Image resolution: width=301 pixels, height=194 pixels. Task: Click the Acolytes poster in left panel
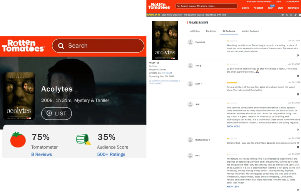pyautogui.click(x=19, y=96)
